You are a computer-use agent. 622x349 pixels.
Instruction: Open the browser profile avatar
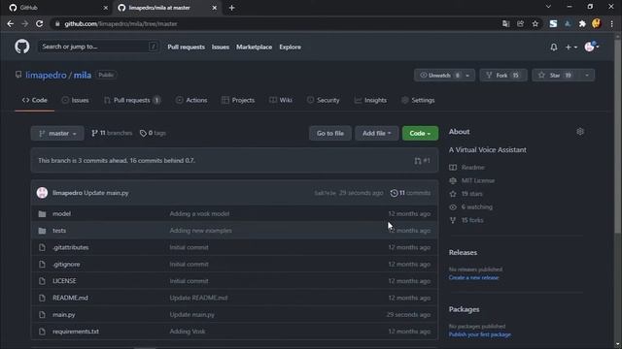coord(596,23)
